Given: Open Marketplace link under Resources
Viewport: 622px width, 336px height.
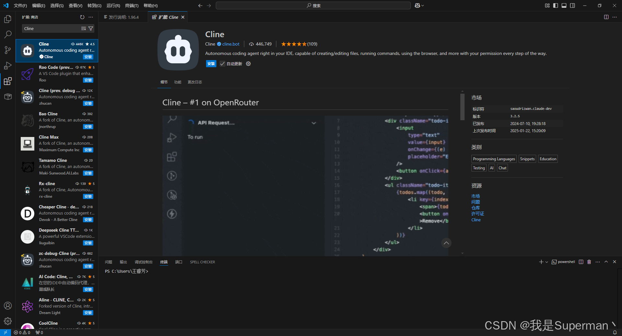Looking at the screenshot, I should click(x=476, y=196).
